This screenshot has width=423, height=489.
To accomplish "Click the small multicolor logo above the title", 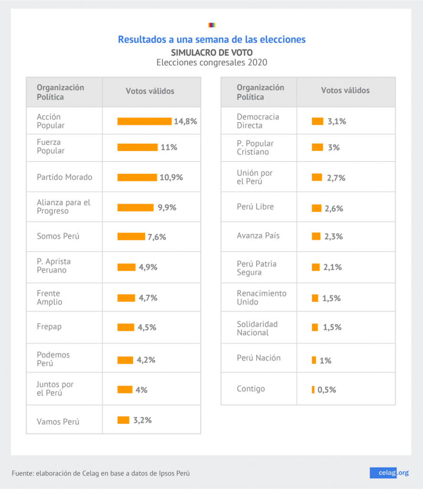I will pos(212,25).
